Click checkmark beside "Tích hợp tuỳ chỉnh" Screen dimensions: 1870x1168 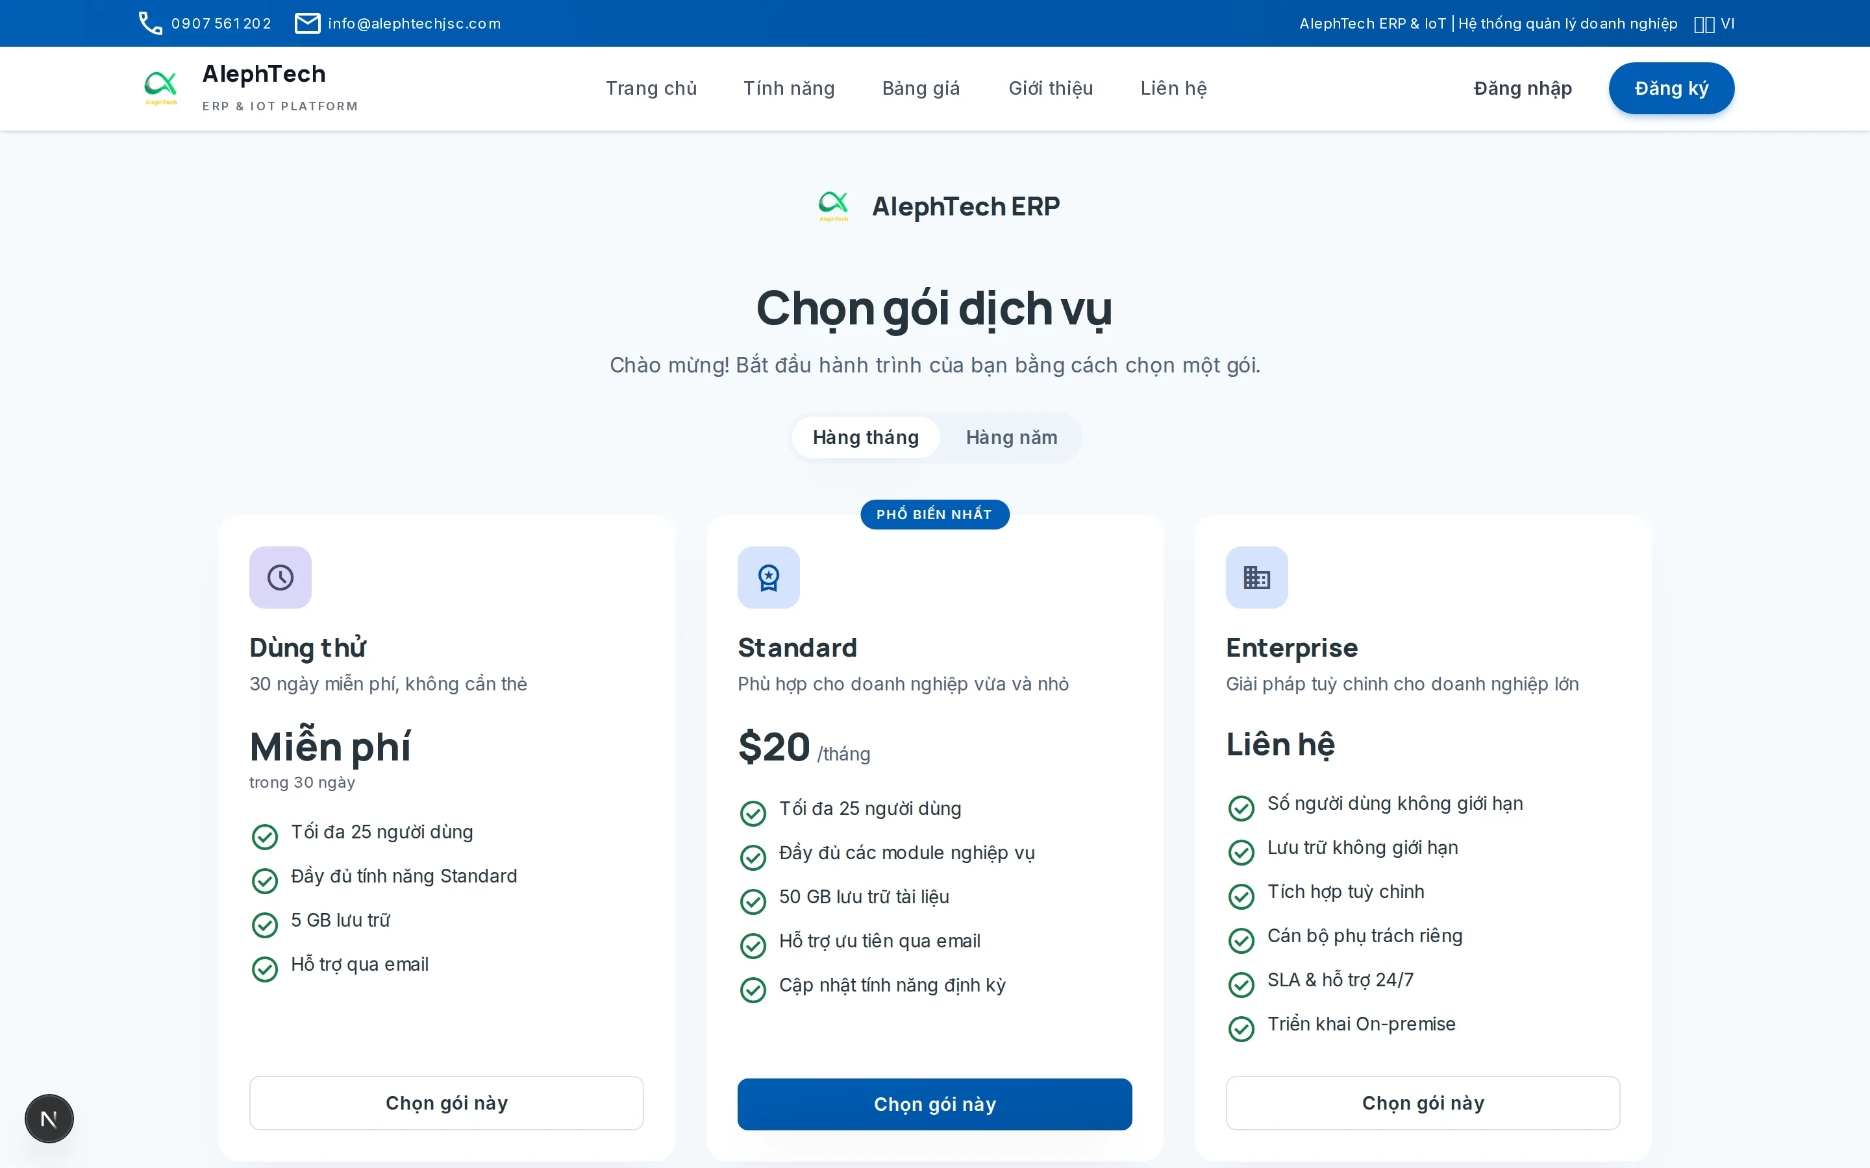click(x=1241, y=895)
